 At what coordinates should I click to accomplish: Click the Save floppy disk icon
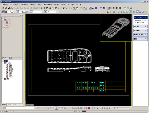pyautogui.click(x=9, y=8)
